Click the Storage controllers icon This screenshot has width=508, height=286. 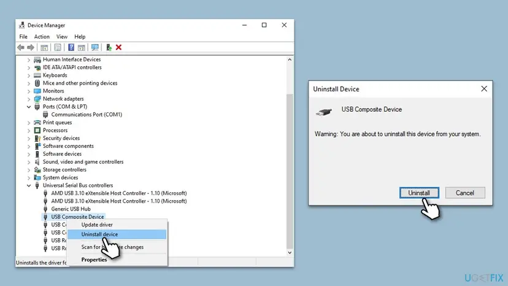37,169
